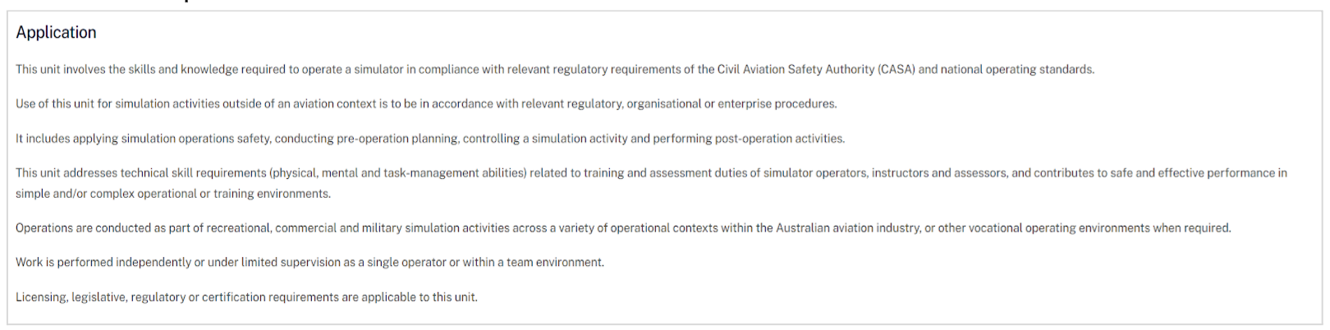Click the words 'national operating standards'
Image resolution: width=1330 pixels, height=330 pixels.
pyautogui.click(x=1016, y=70)
